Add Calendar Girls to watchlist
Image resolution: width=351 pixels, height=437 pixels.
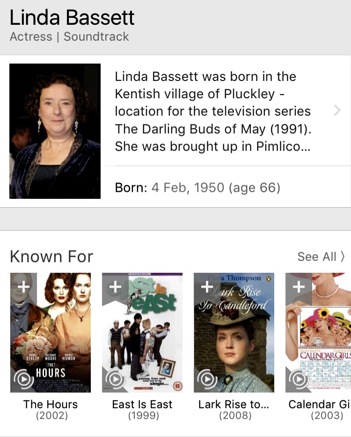(299, 286)
